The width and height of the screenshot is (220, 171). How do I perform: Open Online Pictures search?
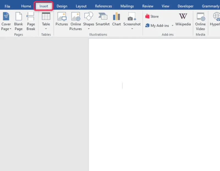75,21
